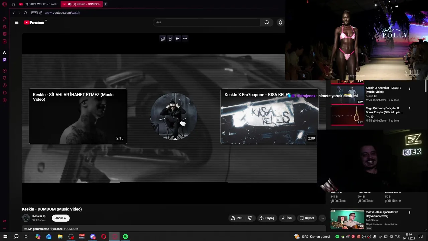This screenshot has height=241, width=428.
Task: Click the İndir download button
Action: 287,218
